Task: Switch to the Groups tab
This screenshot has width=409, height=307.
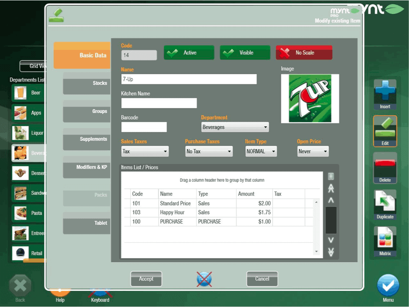Action: click(x=86, y=111)
